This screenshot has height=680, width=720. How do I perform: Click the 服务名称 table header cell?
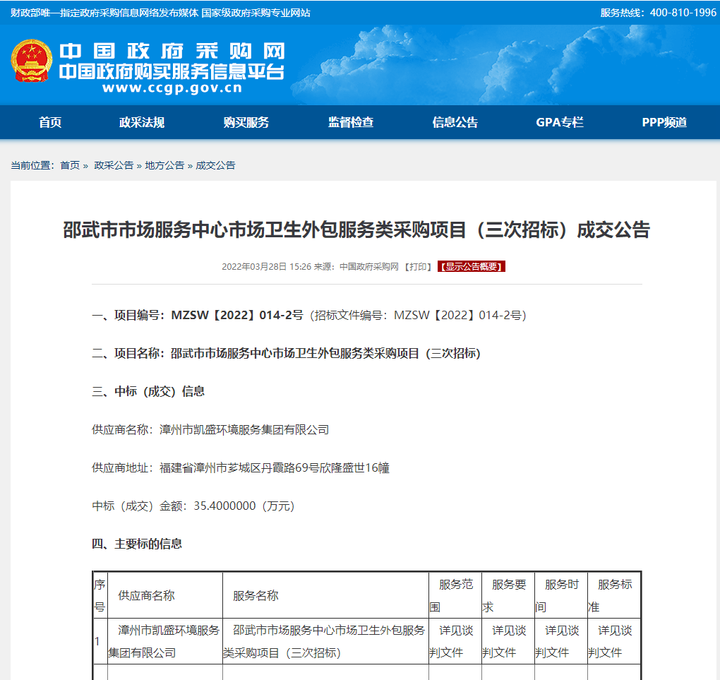pos(325,595)
